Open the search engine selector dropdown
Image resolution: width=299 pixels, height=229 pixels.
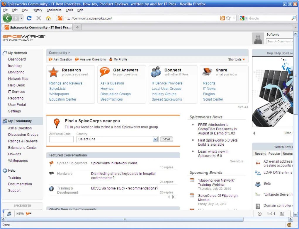pyautogui.click(x=244, y=18)
